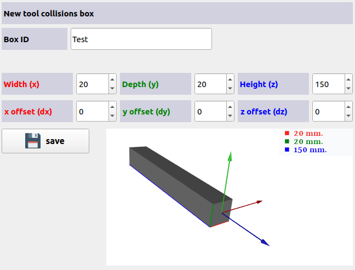Click the 'x offset (dx)' label
This screenshot has height=270, width=355.
[x=28, y=112]
